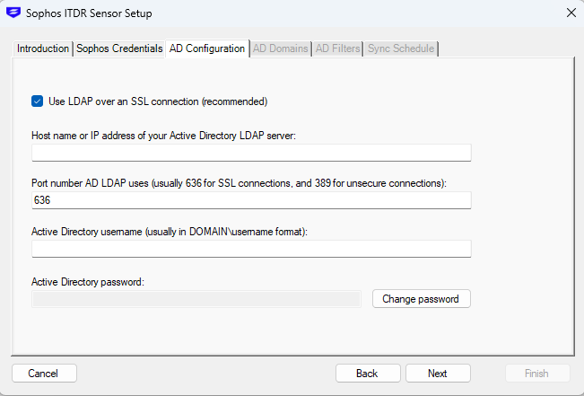Cancel the sensor setup
This screenshot has height=396, width=584.
(44, 374)
